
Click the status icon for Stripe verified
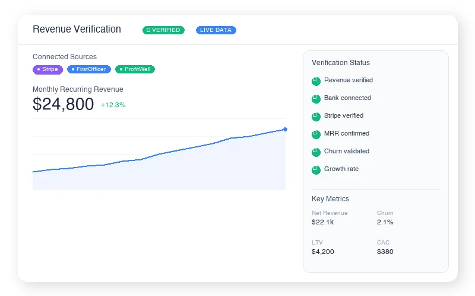[316, 117]
